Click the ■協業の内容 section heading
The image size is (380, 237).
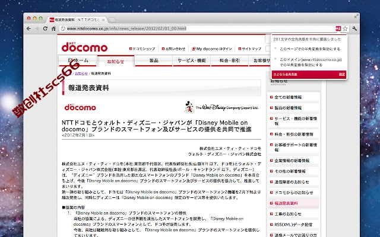(73, 207)
